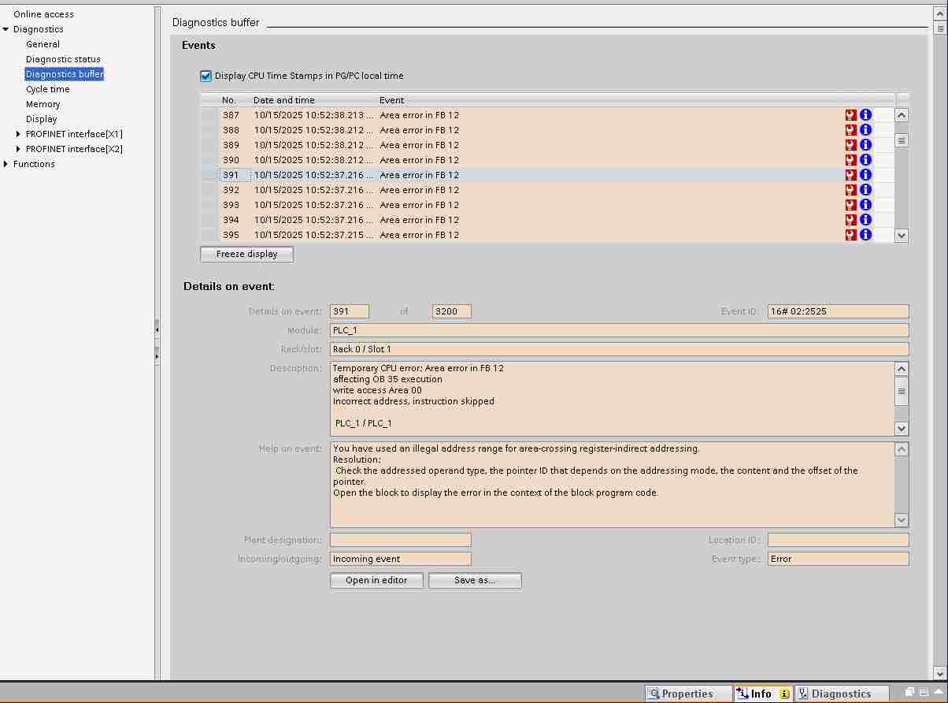Collapse the Diagnostics tree node
Image resolution: width=948 pixels, height=703 pixels.
[6, 29]
